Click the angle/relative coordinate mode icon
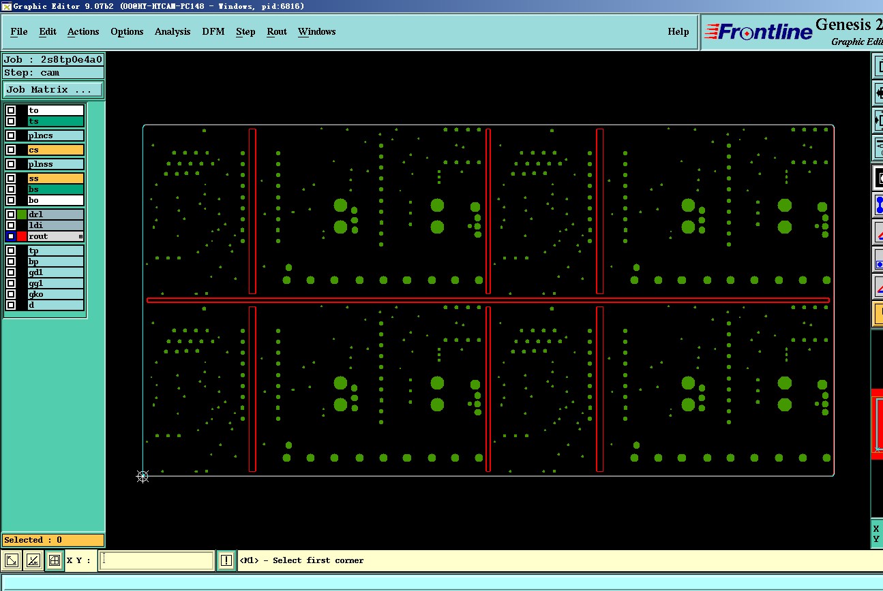The width and height of the screenshot is (883, 591). click(33, 560)
